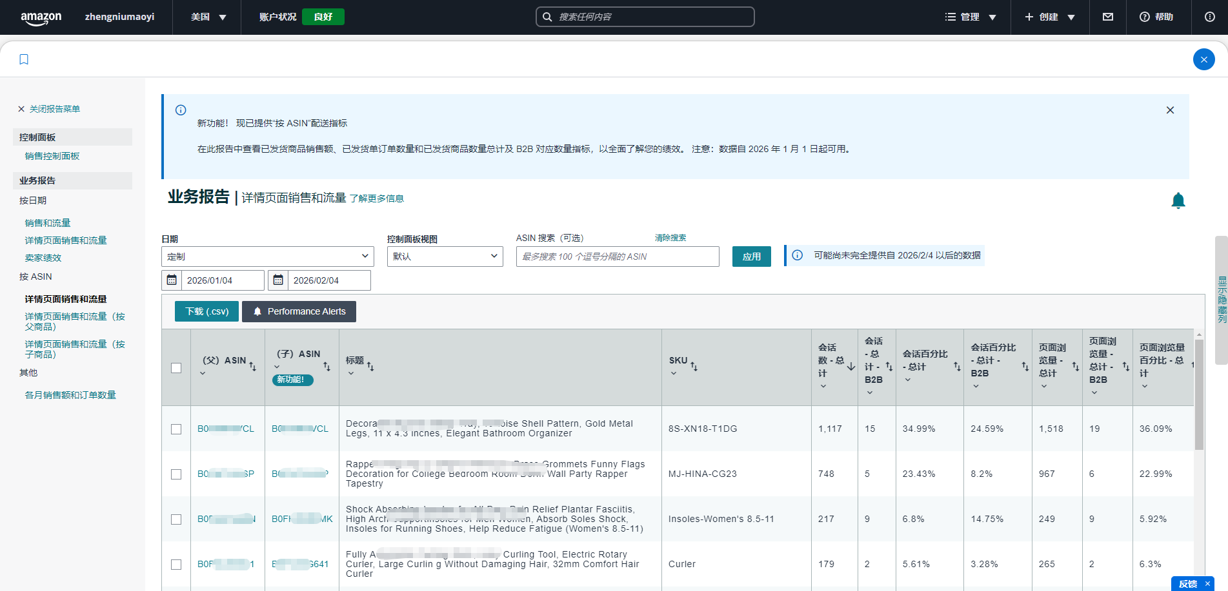
Task: Open the date range dropdown set to 定制
Action: point(267,257)
